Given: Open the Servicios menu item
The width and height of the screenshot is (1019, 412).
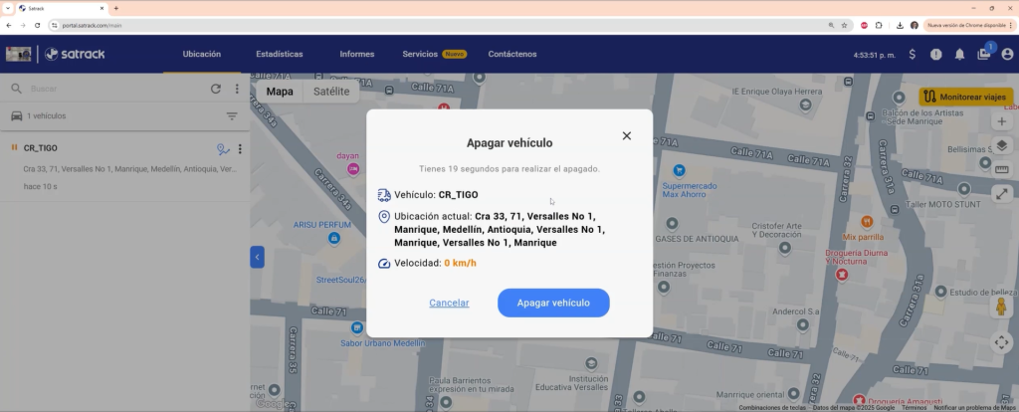Looking at the screenshot, I should click(434, 54).
